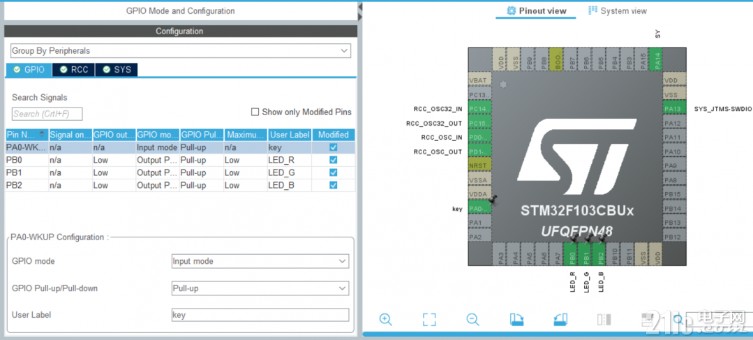Select the PB0 row pin name cell
The image size is (753, 340).
27,160
